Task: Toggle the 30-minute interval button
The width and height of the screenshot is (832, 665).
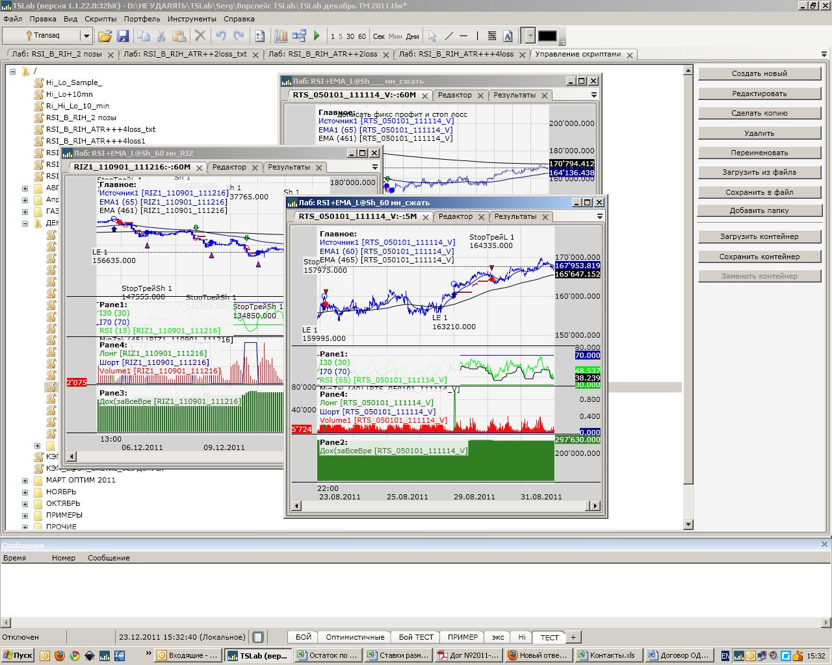Action: pyautogui.click(x=350, y=36)
